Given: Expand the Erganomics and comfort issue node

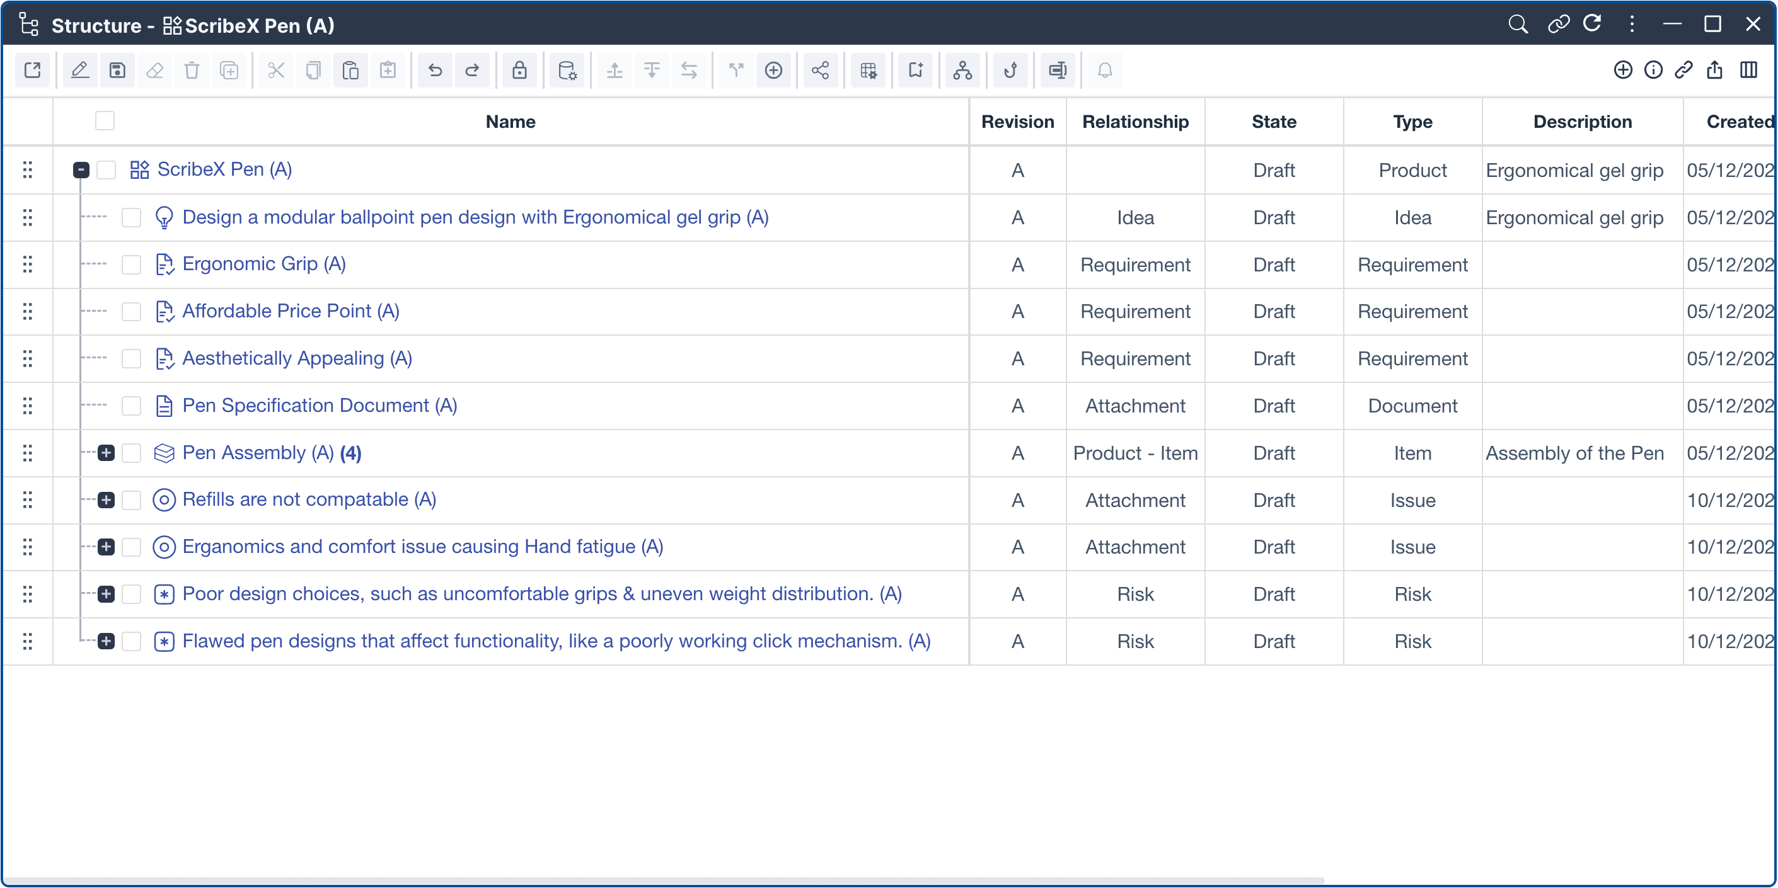Looking at the screenshot, I should tap(106, 547).
